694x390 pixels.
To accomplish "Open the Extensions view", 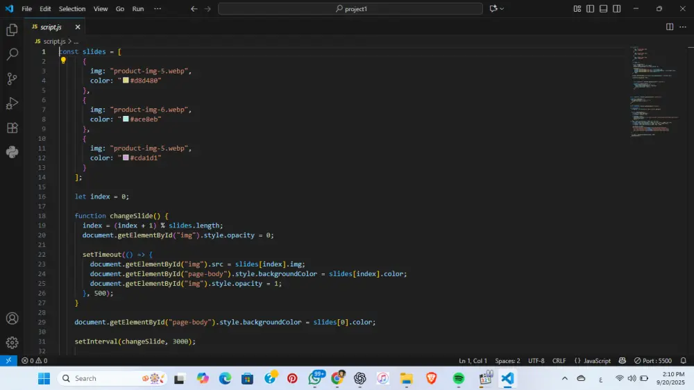I will [x=12, y=128].
